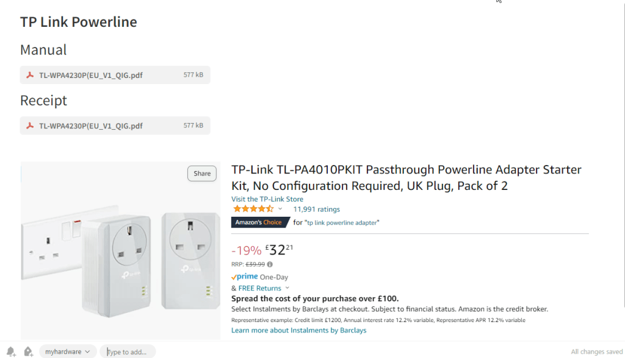Click the orange star rating icons
The image size is (625, 358).
point(253,209)
